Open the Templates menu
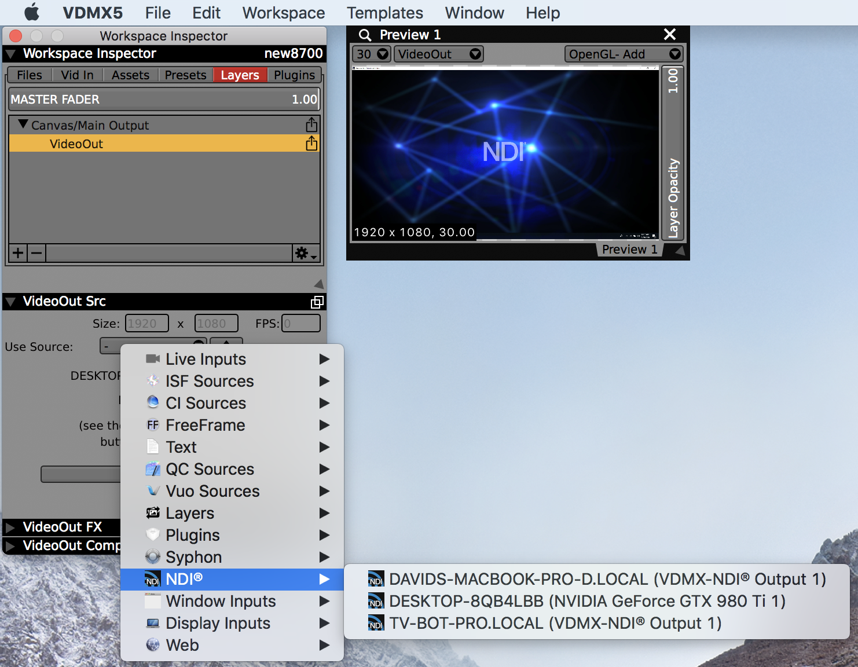The width and height of the screenshot is (858, 667). pos(385,13)
